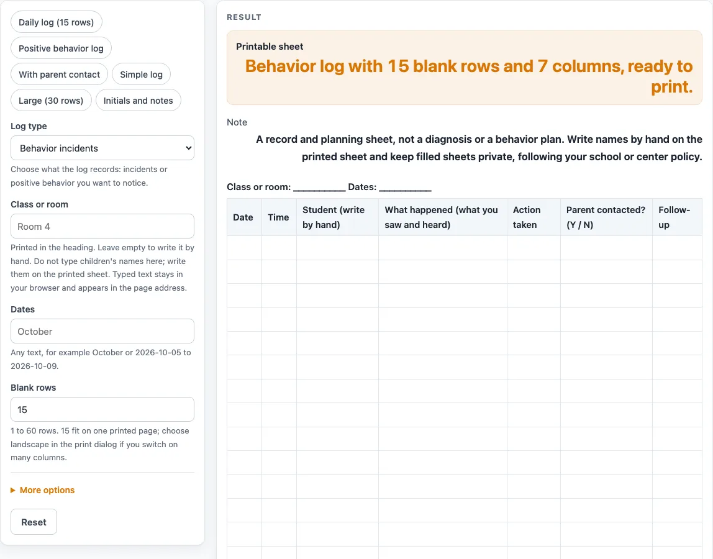
Task: Click the Action taken column header
Action: (534, 217)
